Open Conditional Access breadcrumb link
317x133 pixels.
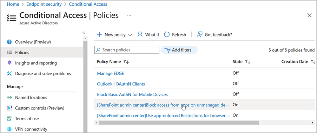coord(88,4)
